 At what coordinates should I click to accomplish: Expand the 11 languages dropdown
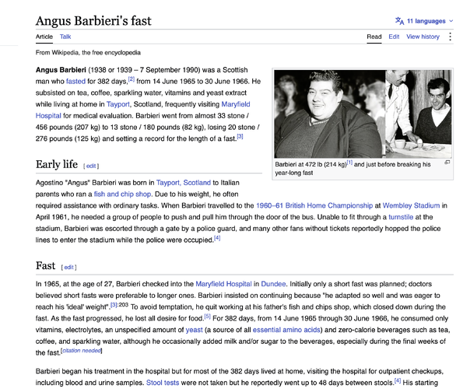(424, 21)
